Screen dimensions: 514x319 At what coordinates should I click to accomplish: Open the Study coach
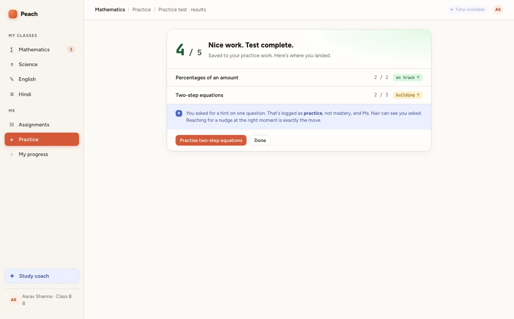(42, 276)
